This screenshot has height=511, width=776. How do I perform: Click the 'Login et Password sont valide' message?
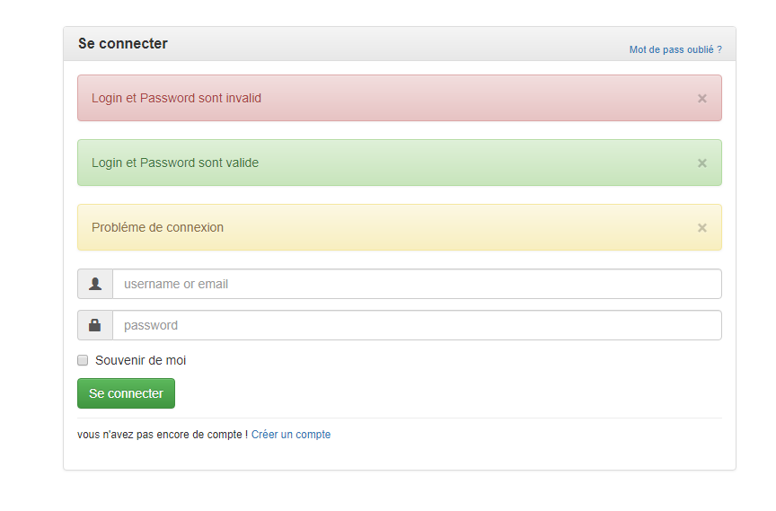[175, 163]
